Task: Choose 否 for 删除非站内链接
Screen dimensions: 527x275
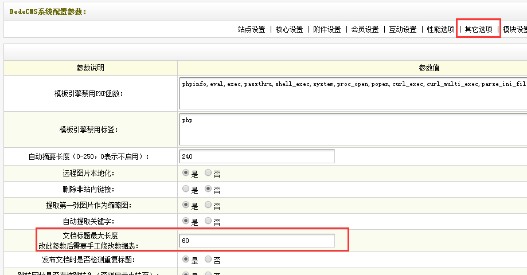Action: [208, 188]
